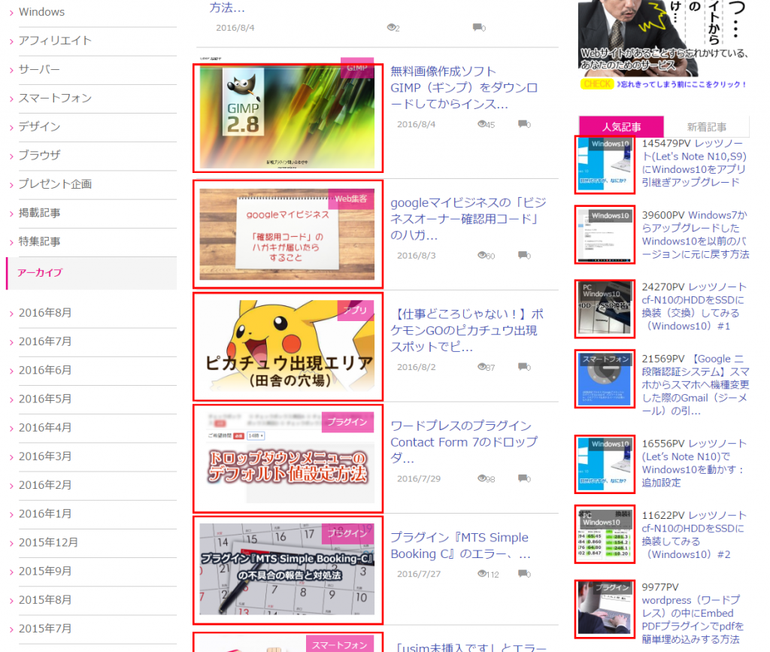Open the MTS Simple Booking C error article title
Viewport: 770px width, 652px height.
461,545
